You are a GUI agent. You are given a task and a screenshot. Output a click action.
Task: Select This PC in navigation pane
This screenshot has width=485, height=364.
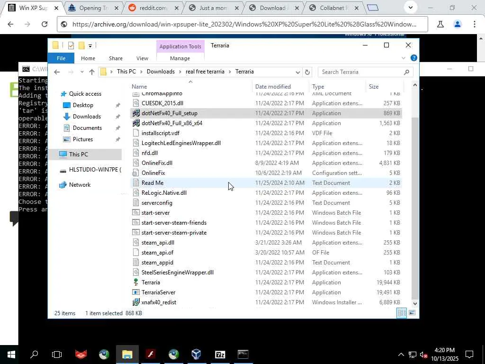click(x=78, y=154)
